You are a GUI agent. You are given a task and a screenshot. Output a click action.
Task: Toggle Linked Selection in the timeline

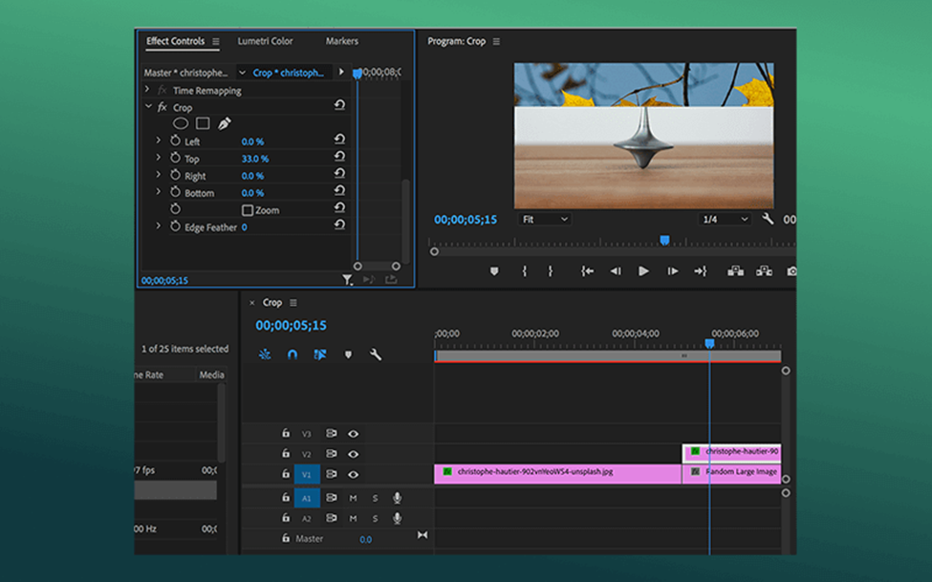tap(320, 355)
